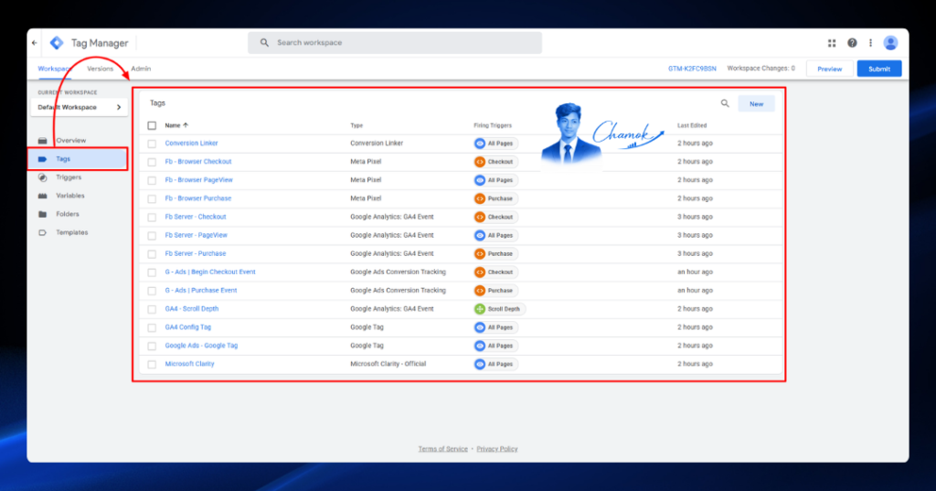Image resolution: width=936 pixels, height=491 pixels.
Task: Open the help question mark icon
Action: click(852, 43)
